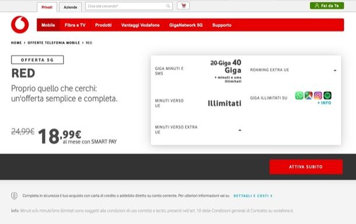Click the search field 'Cosa stai cercando?'
Screen dimensions: 356x224
click(x=129, y=6)
